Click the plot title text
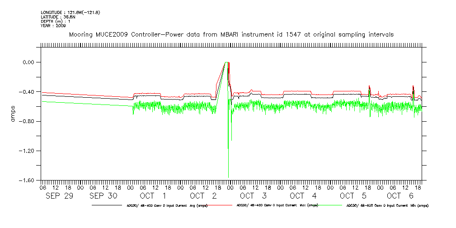Viewport: 456px width, 228px height. pyautogui.click(x=230, y=34)
